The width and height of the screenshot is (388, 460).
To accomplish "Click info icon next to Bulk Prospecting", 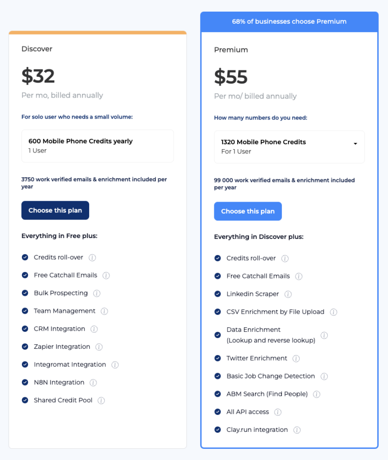I will (x=97, y=293).
